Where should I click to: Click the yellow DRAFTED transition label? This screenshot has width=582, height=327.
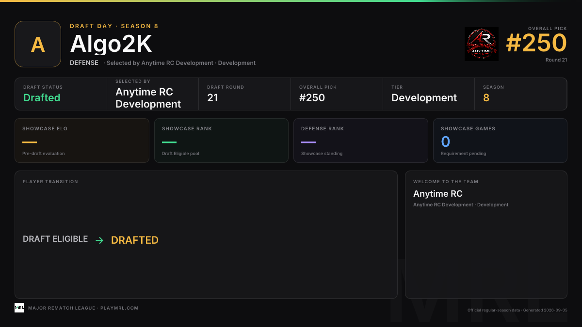click(x=135, y=240)
